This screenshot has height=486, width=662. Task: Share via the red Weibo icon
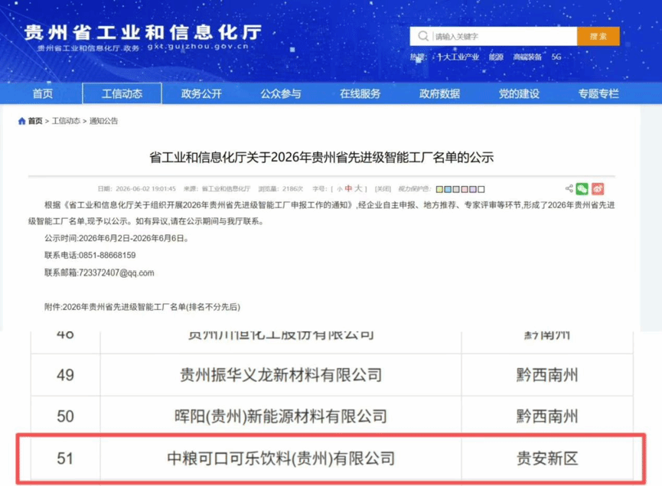pyautogui.click(x=598, y=189)
